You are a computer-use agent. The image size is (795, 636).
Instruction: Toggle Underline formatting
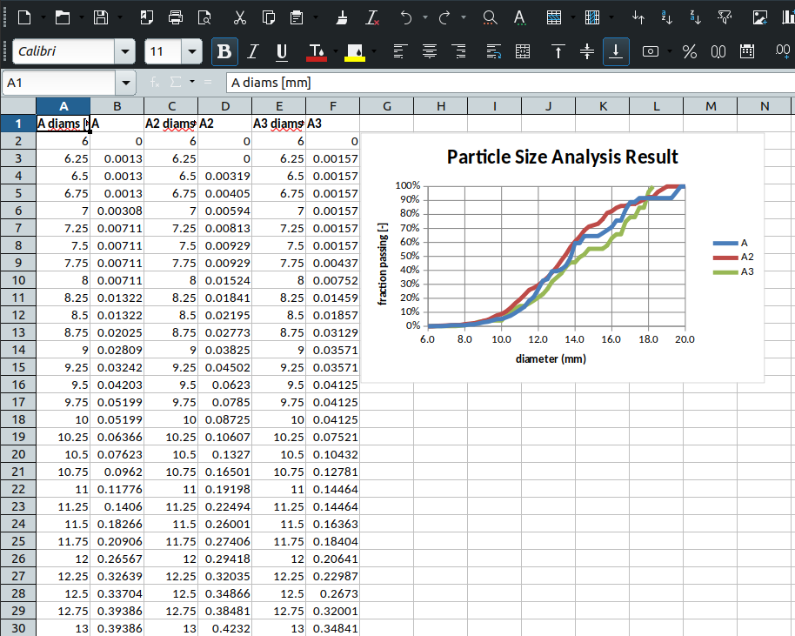pos(281,51)
